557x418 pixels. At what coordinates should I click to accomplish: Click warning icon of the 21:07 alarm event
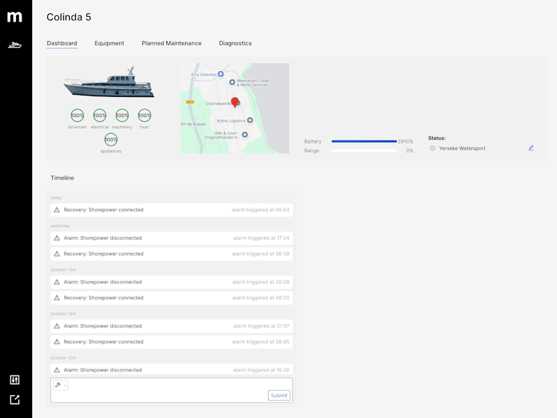57,326
